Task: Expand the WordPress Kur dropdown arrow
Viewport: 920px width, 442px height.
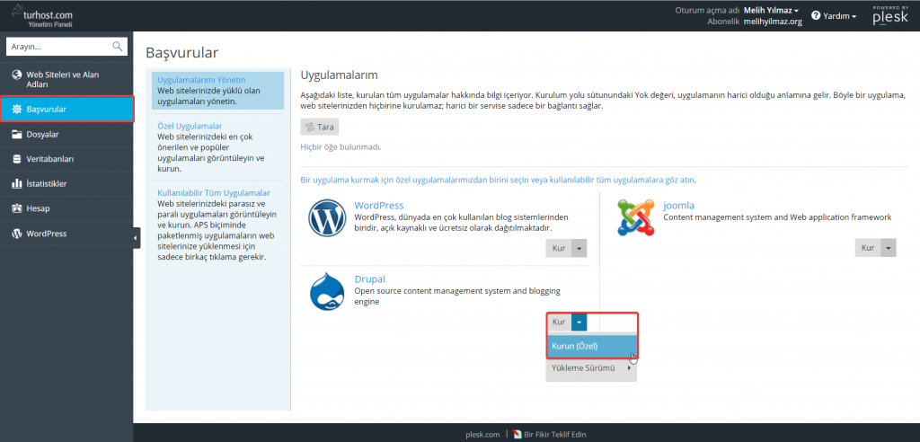Action: coord(579,249)
